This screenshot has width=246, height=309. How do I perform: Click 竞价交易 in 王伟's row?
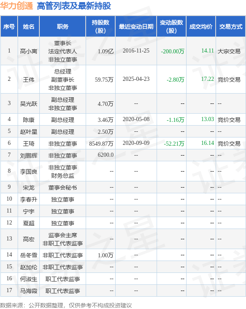[229, 80]
